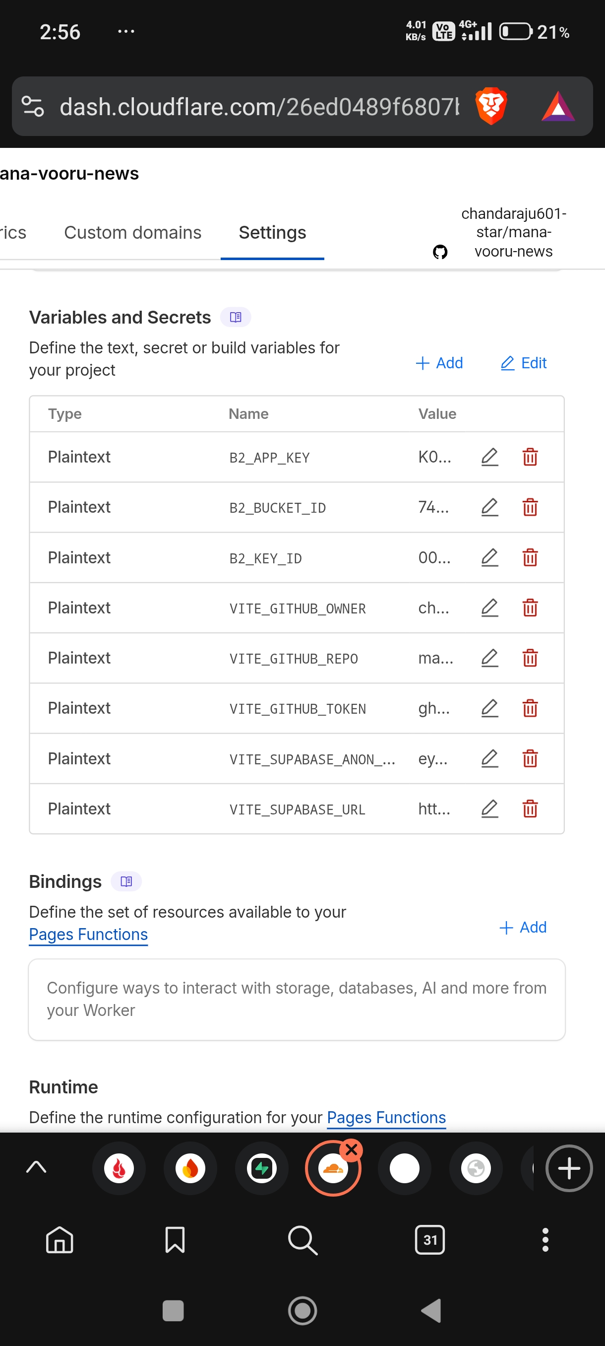605x1346 pixels.
Task: Switch to the Custom domains tab
Action: click(x=132, y=232)
